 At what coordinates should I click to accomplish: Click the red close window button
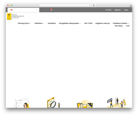pyautogui.click(x=8, y=5)
